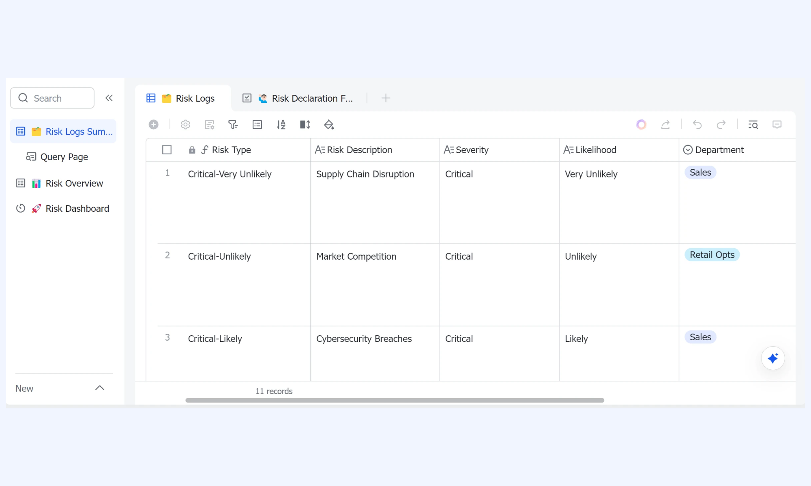Click the Severity column header
The height and width of the screenshot is (486, 811).
(x=500, y=150)
